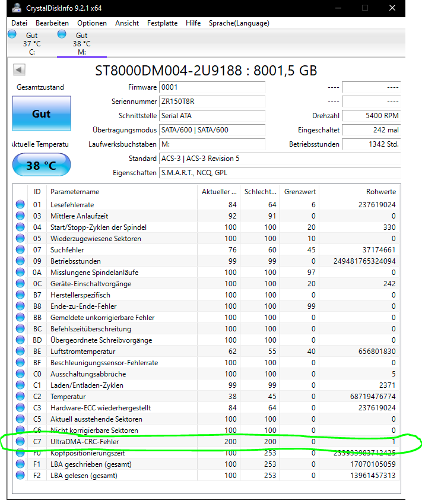The height and width of the screenshot is (500, 422).
Task: Select Gemeldete unkorrigierbare Fehler row text
Action: 102,318
